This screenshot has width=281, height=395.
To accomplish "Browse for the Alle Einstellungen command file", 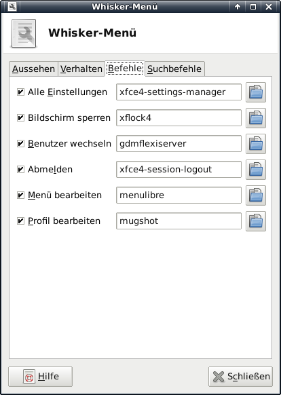I will tap(255, 92).
